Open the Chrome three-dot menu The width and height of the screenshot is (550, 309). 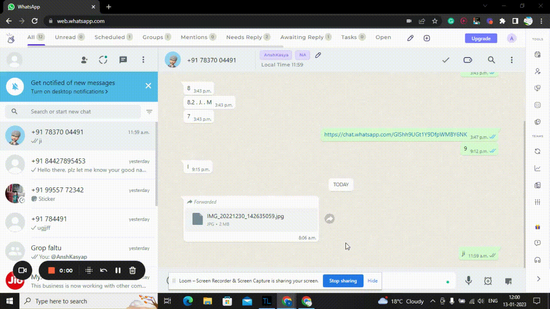[x=541, y=21]
